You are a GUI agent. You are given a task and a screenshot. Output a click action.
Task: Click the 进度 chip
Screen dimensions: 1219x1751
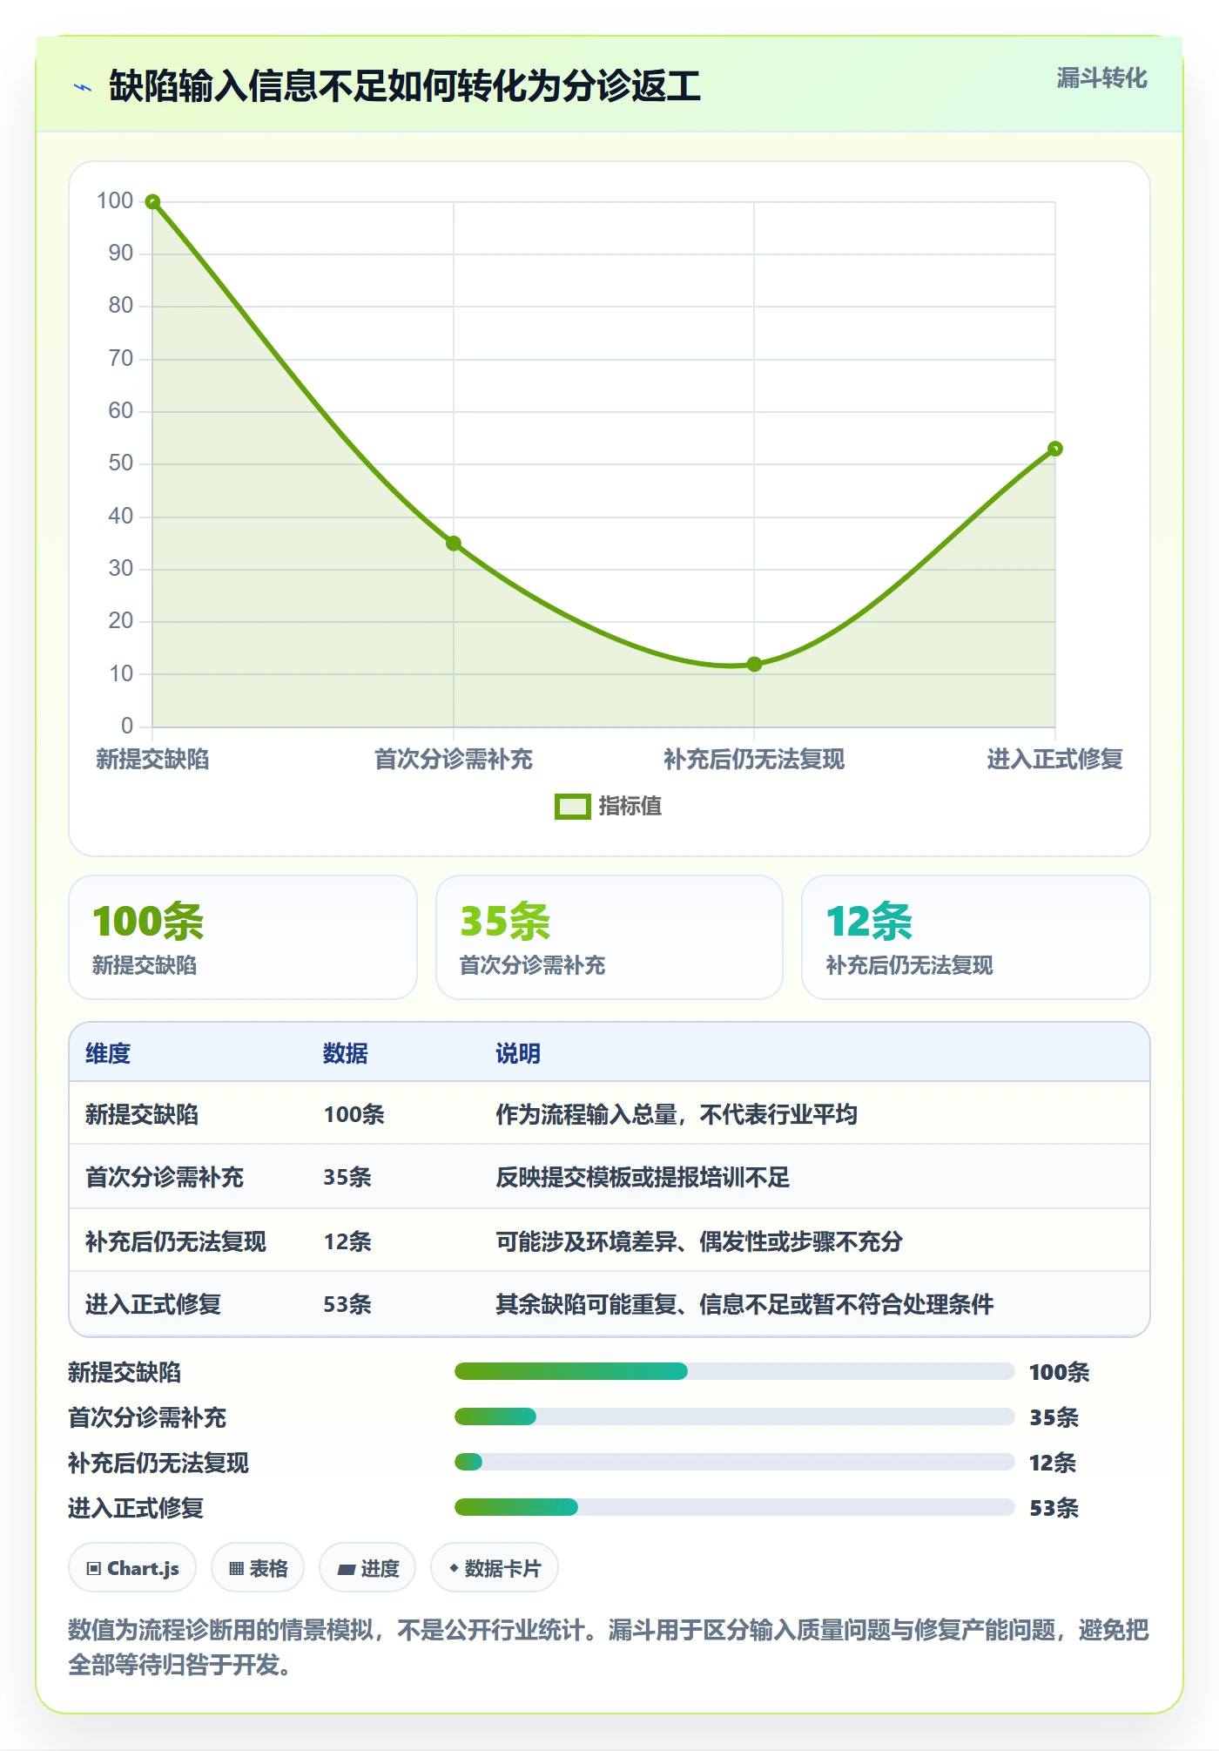[x=367, y=1568]
